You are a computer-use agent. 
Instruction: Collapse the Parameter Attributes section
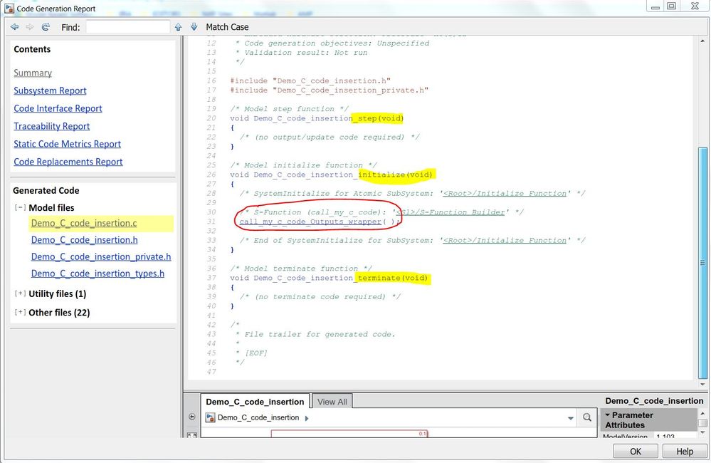click(607, 415)
